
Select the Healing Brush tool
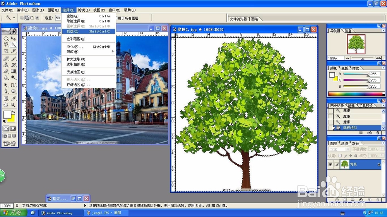click(6, 58)
